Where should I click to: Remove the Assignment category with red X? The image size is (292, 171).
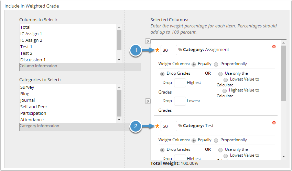click(274, 46)
